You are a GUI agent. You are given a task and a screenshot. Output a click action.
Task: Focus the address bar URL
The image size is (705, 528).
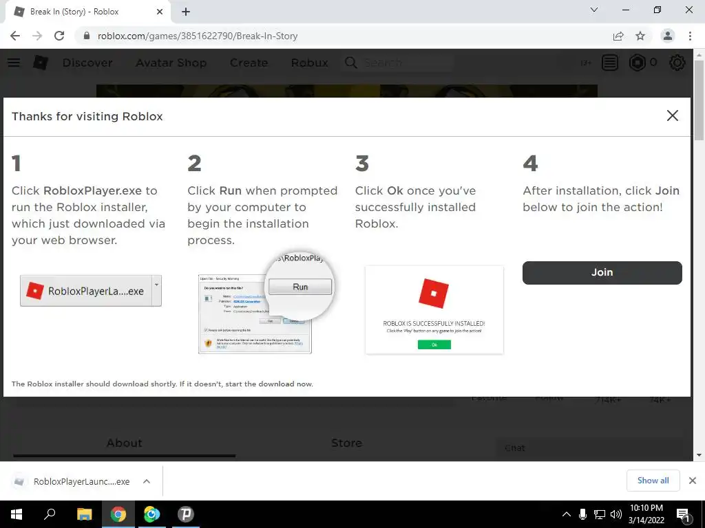click(x=198, y=36)
